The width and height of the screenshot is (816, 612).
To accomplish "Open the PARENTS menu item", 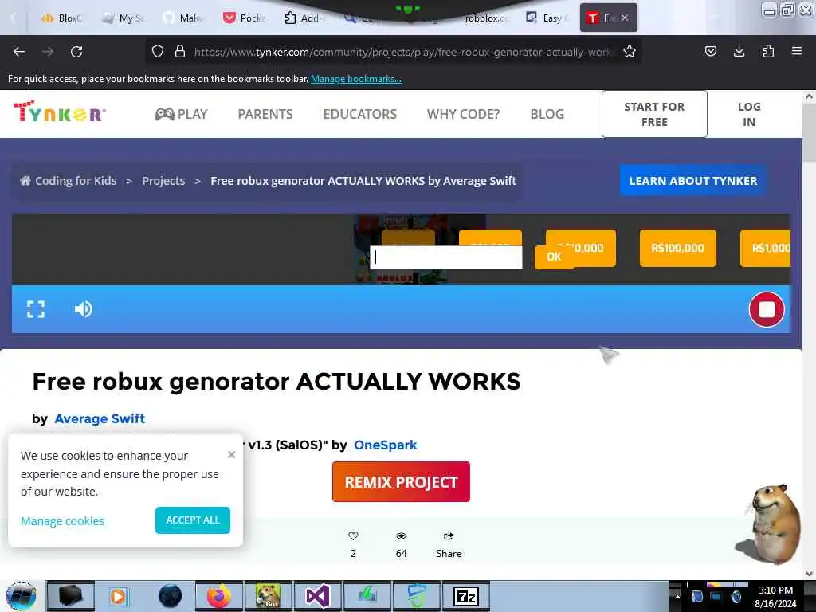I will click(x=265, y=114).
